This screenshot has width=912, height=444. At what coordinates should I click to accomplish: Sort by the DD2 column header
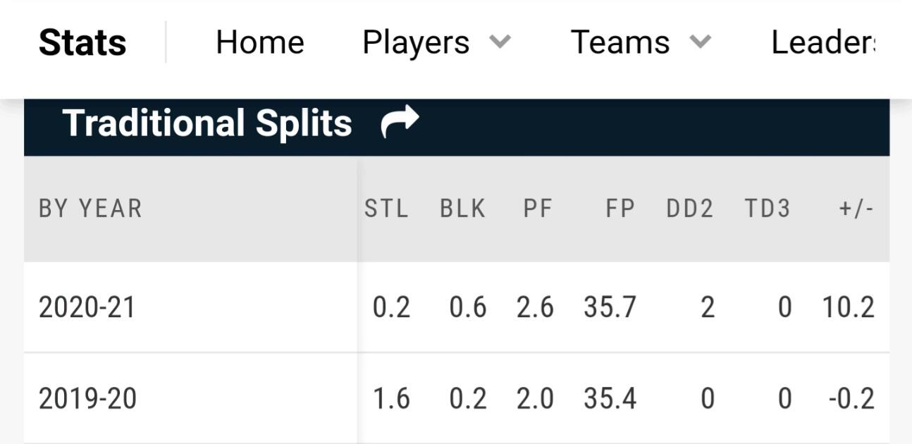pos(689,209)
